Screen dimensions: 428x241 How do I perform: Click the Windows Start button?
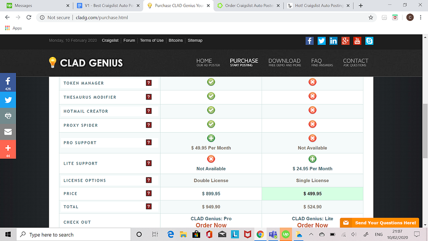coord(8,234)
